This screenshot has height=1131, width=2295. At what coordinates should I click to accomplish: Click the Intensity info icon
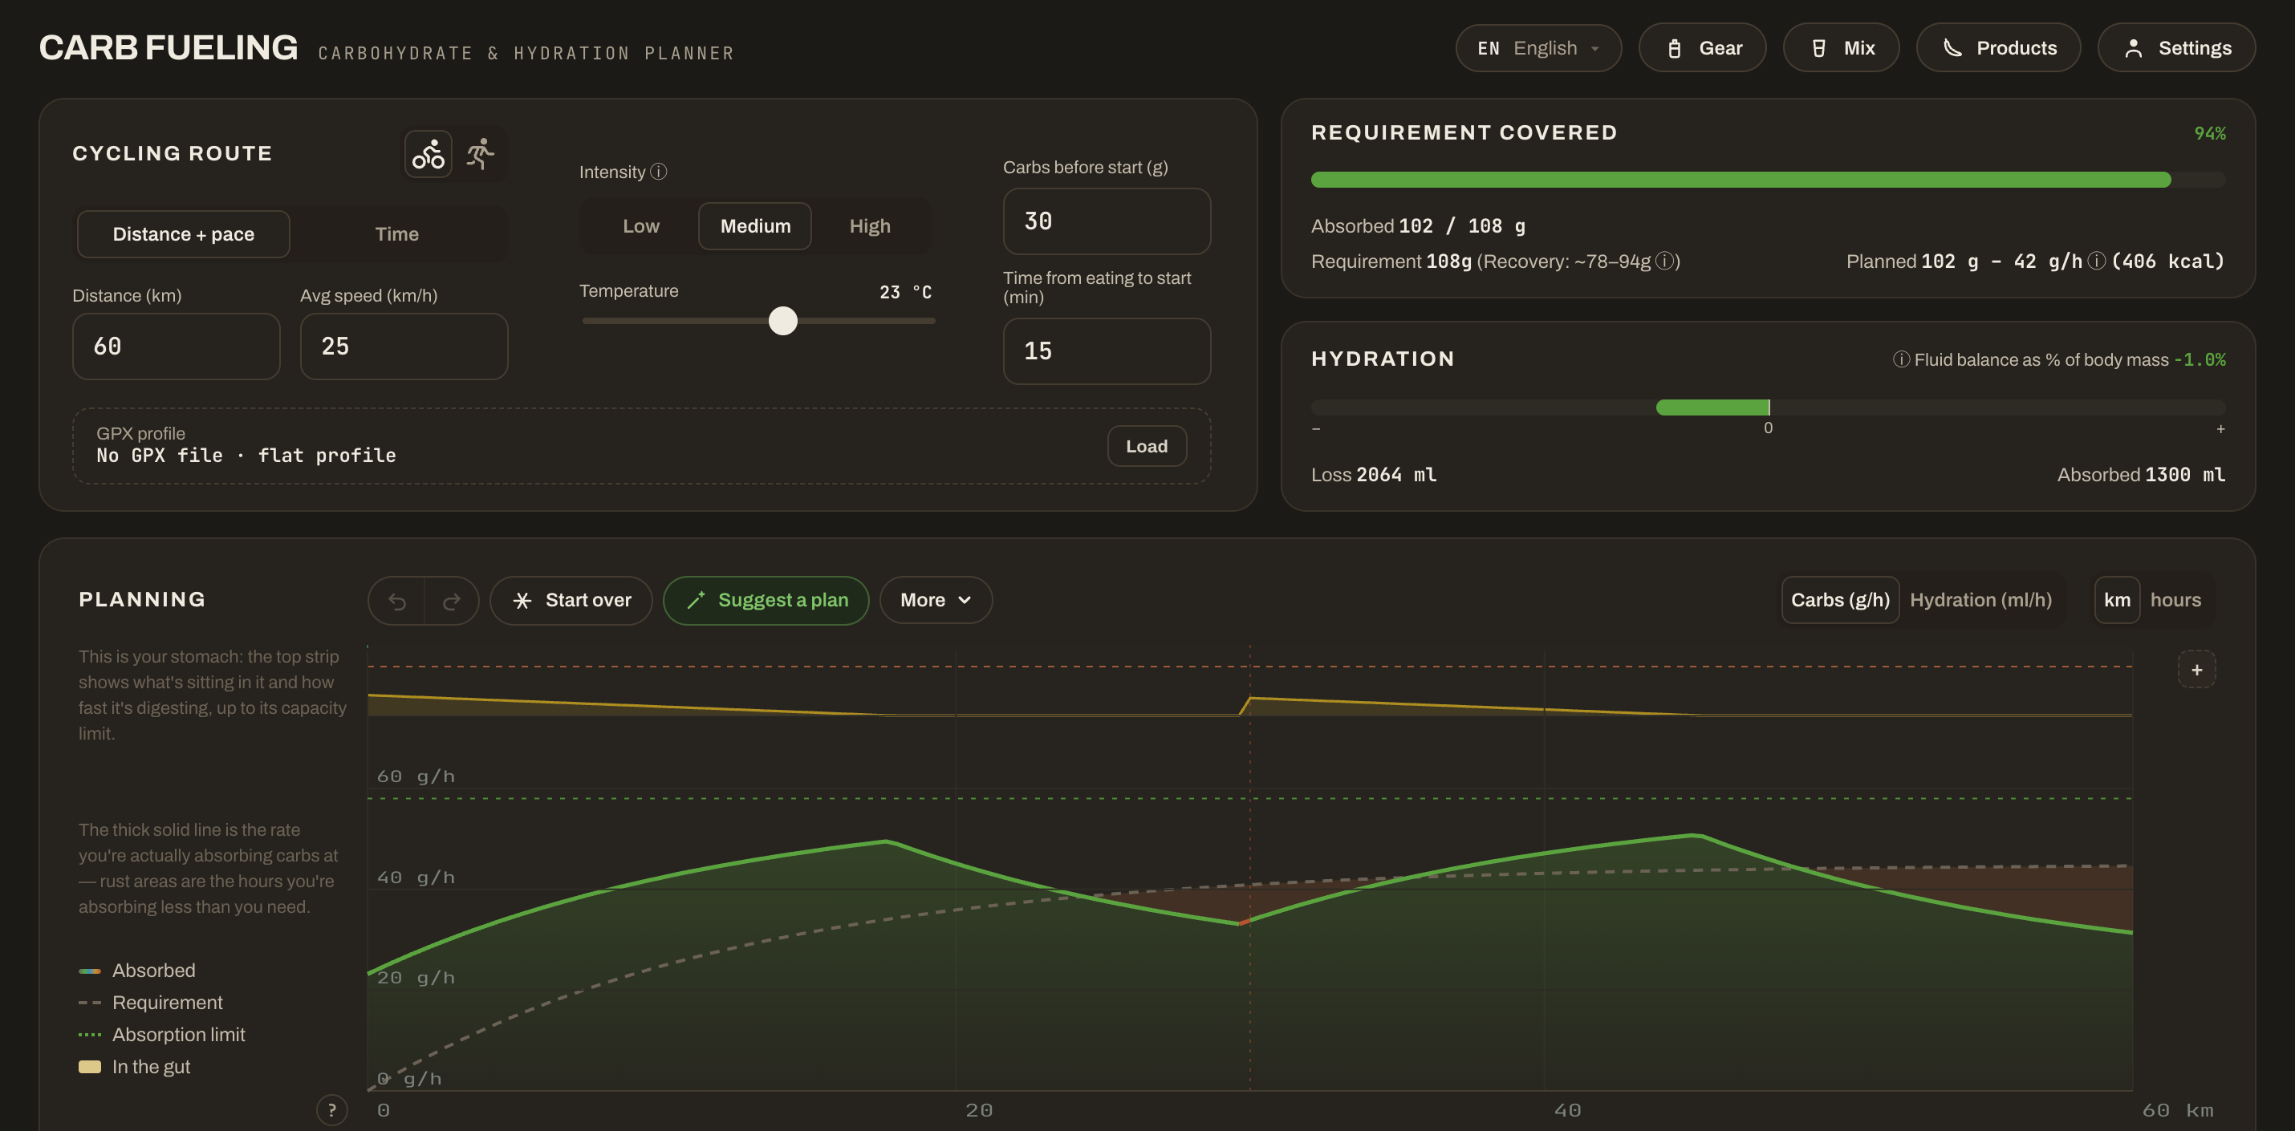pos(658,172)
